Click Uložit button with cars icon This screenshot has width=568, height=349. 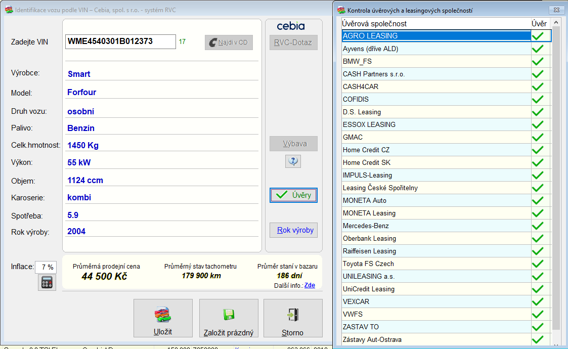pos(163,318)
